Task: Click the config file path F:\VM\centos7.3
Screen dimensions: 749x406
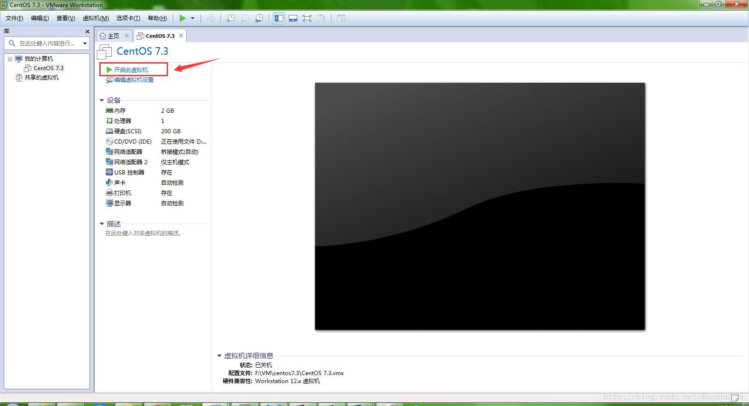Action: pos(300,373)
